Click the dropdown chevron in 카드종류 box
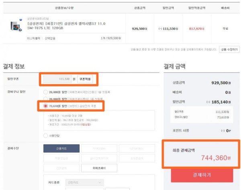The image size is (241, 190). point(100,182)
